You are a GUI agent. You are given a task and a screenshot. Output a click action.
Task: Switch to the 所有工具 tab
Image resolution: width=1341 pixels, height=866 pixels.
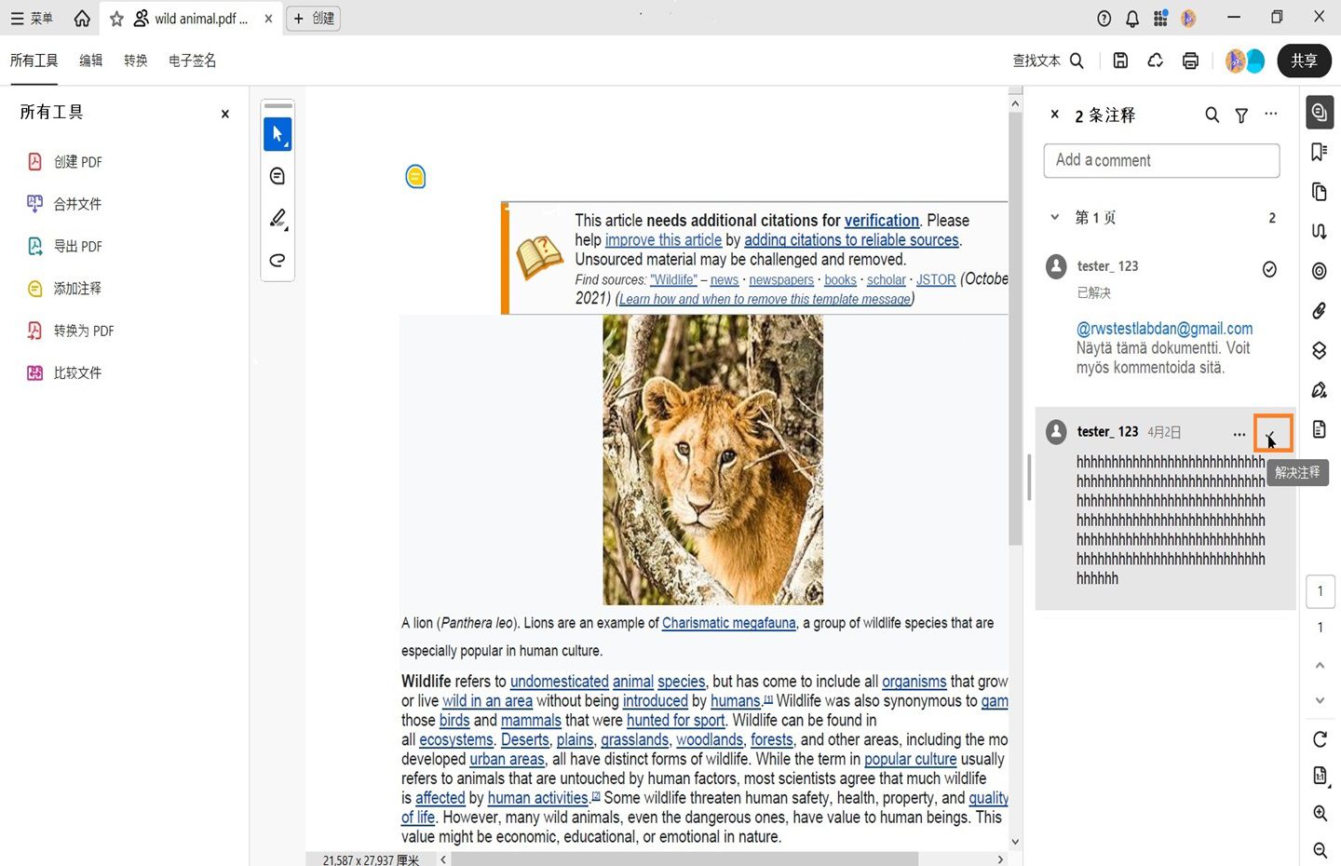pyautogui.click(x=34, y=61)
